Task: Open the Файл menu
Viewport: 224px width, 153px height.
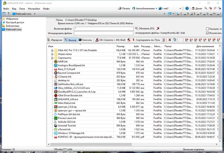Action: 6,9
